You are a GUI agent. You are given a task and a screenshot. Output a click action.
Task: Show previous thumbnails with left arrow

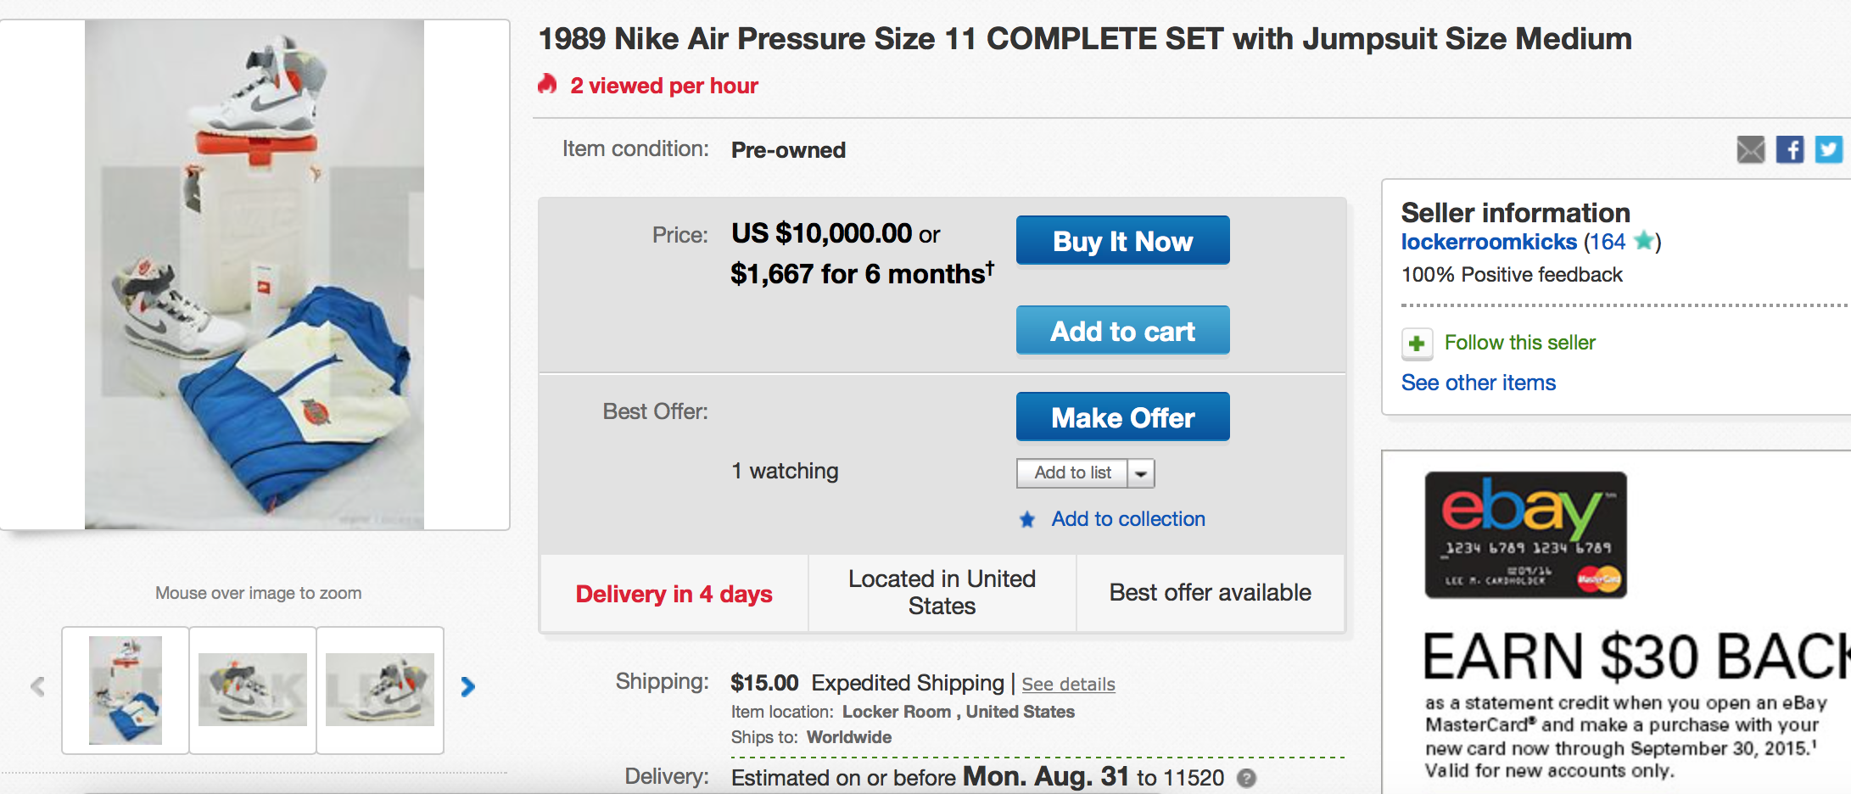[37, 686]
